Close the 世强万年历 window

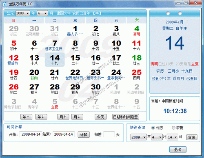[x=195, y=3]
